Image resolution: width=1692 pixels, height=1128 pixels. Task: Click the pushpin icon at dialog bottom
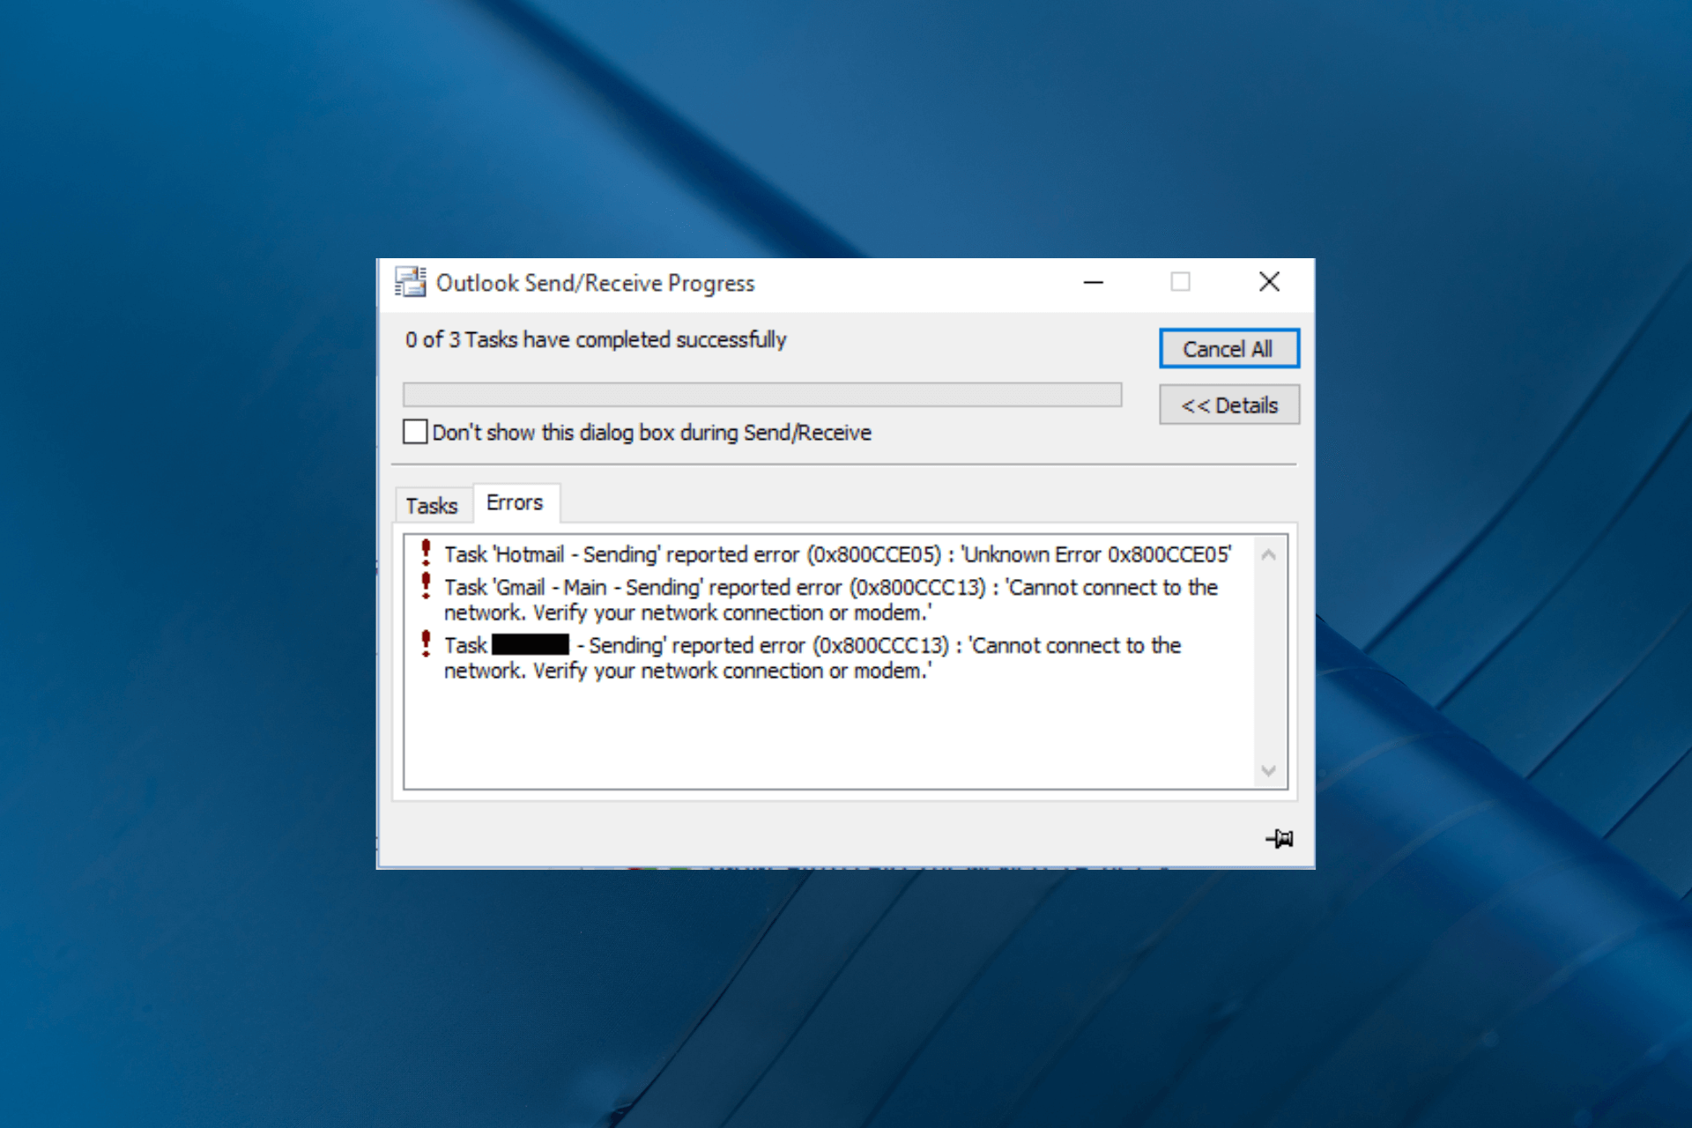point(1280,838)
